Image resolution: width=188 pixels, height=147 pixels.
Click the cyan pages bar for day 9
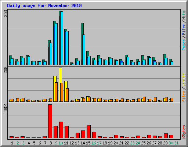[x=56, y=44]
